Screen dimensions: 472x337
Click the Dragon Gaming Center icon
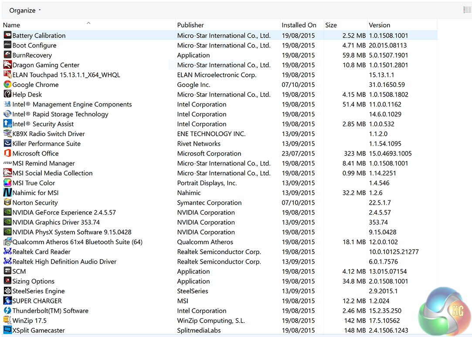pyautogui.click(x=7, y=65)
